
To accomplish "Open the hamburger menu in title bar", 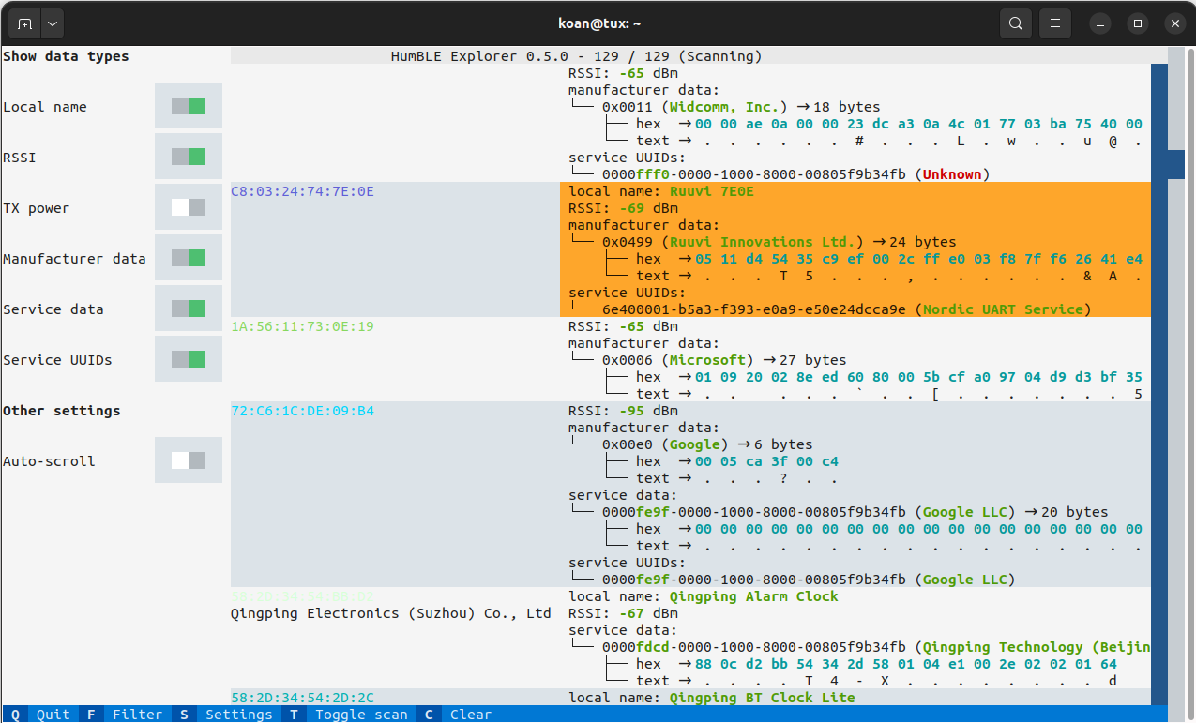I will click(x=1055, y=23).
